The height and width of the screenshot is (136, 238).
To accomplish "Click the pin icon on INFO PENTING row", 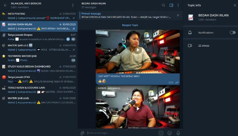I will (74, 18).
